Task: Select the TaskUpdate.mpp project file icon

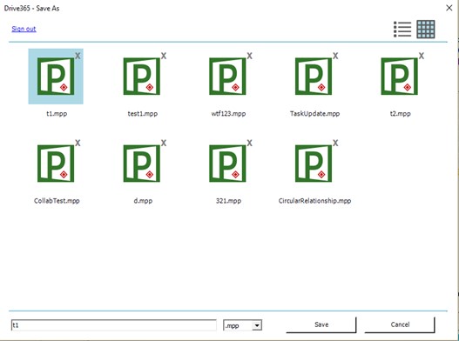Action: [x=314, y=77]
